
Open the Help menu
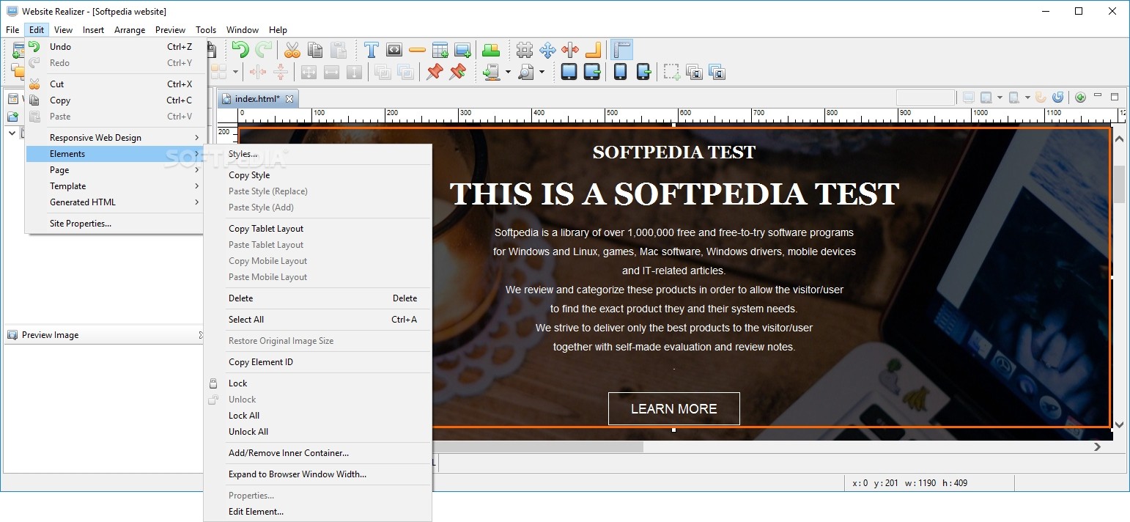[278, 30]
